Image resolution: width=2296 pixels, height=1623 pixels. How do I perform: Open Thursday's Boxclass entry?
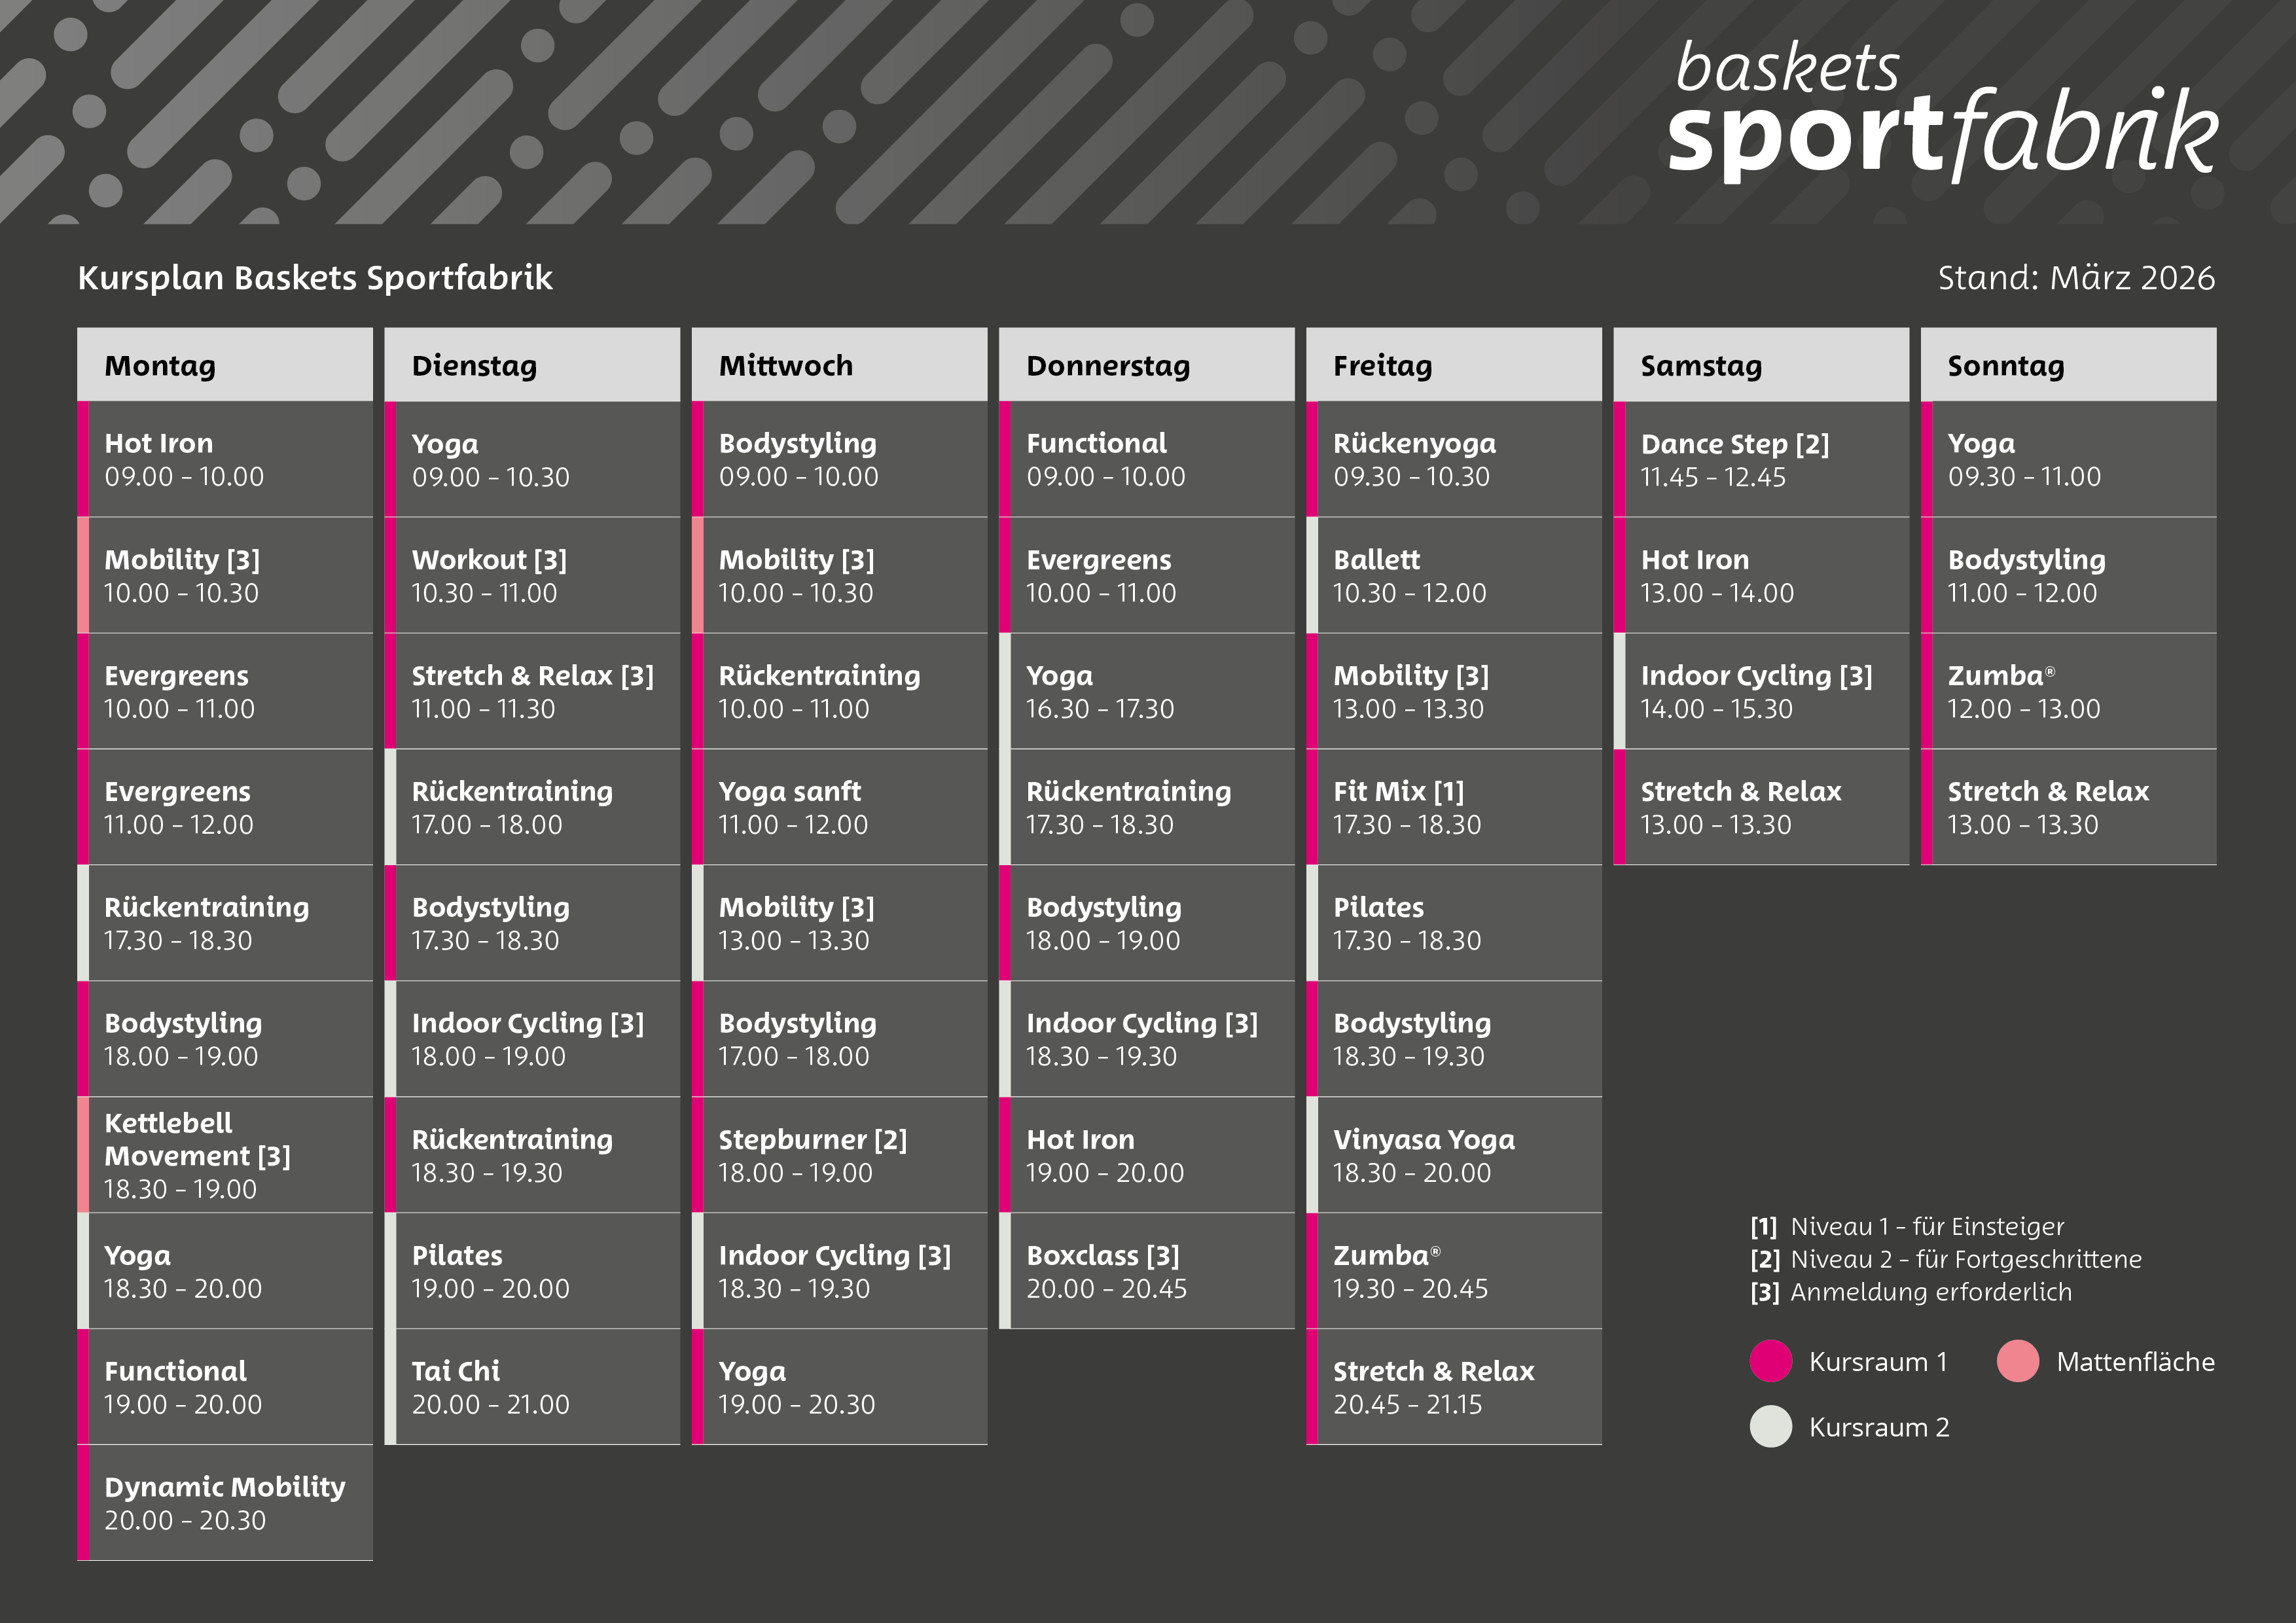point(1146,1271)
